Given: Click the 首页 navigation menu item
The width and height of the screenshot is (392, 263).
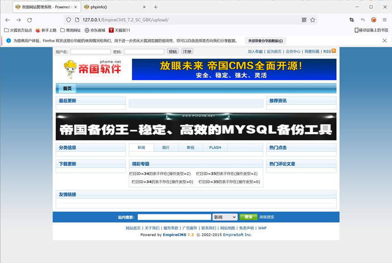Looking at the screenshot, I should click(x=67, y=89).
